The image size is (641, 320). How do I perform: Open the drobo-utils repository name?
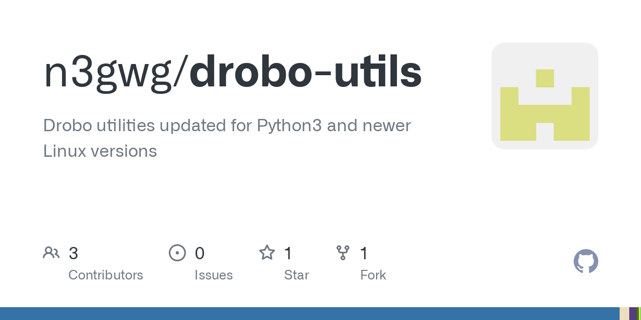pos(306,74)
